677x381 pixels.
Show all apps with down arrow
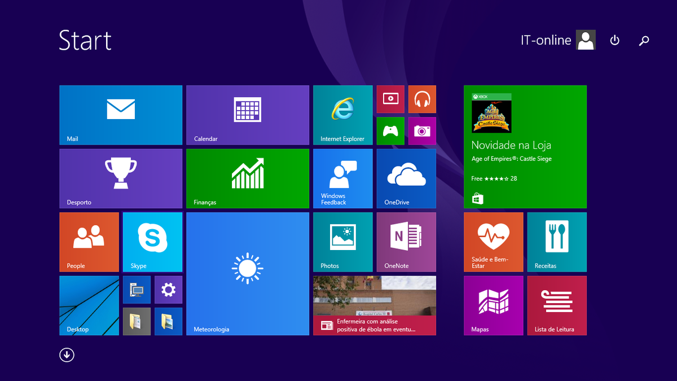point(67,355)
